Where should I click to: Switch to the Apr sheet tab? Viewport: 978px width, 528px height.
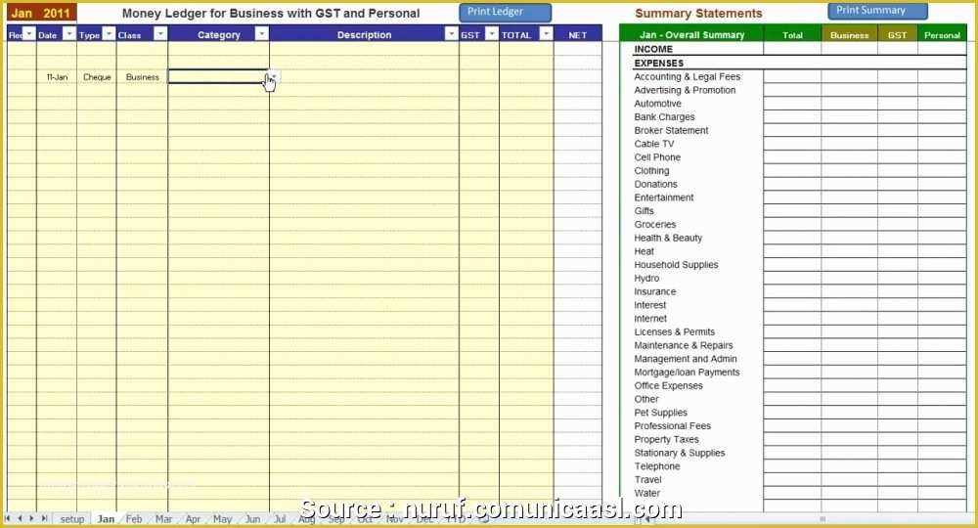(x=194, y=519)
